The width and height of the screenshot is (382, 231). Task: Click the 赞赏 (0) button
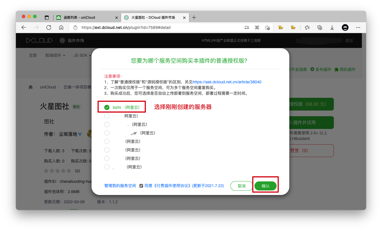[311, 151]
